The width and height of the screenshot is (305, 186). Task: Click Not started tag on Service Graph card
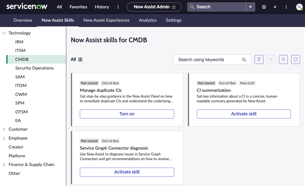pyautogui.click(x=89, y=141)
